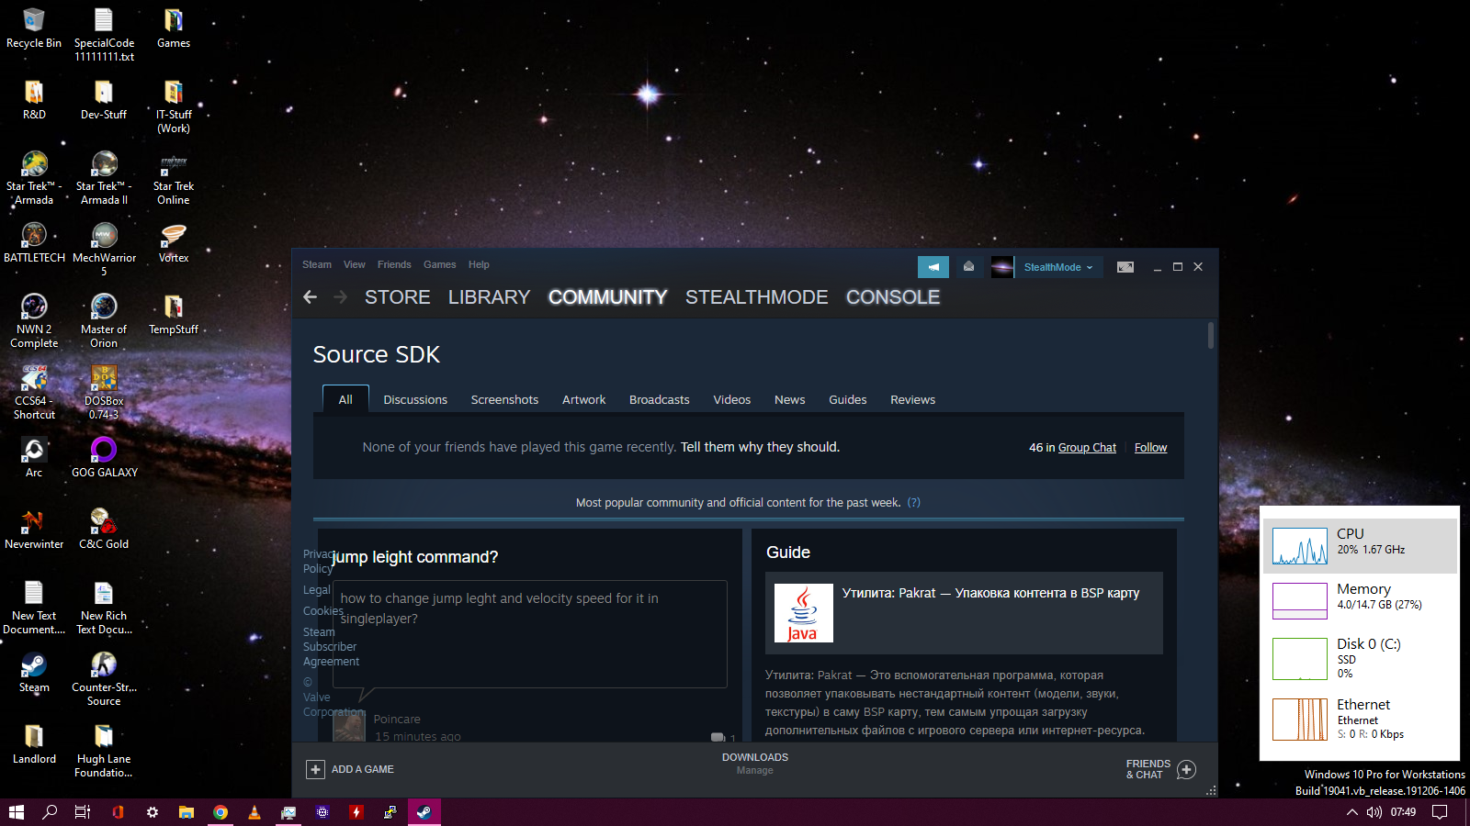Click the Tell them why they should link
The width and height of the screenshot is (1470, 826).
click(760, 447)
